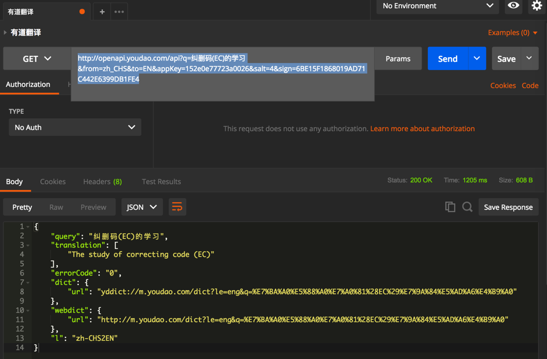Expand the 有道翻译 request name triangle

coord(5,33)
